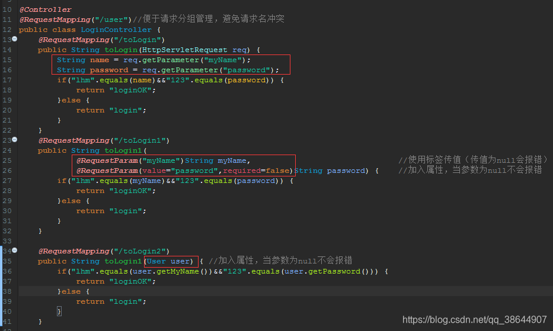This screenshot has height=331, width=553.
Task: Click the }else { on line 38
Action: pyautogui.click(x=73, y=291)
